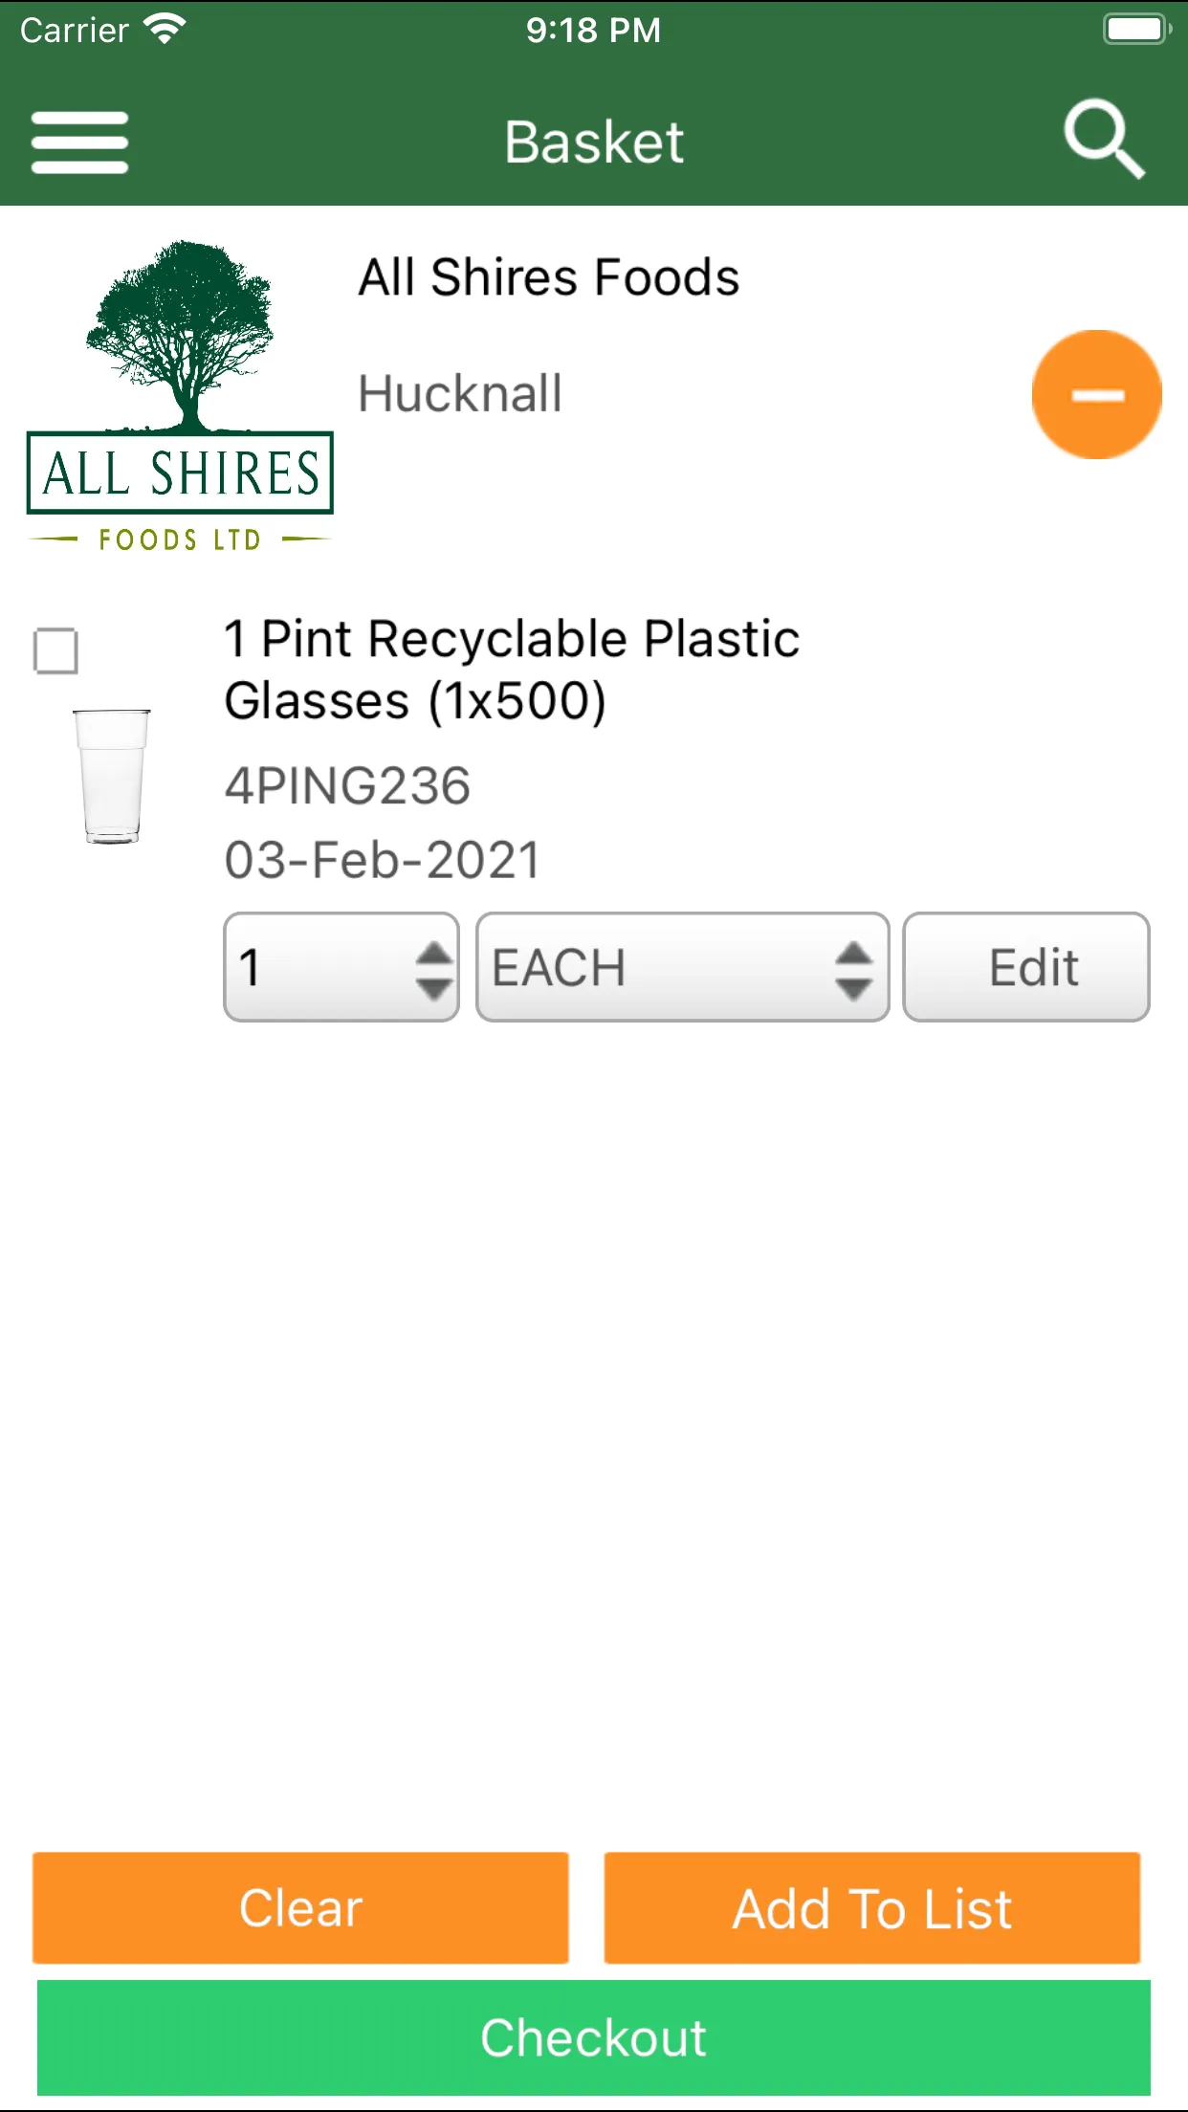Viewport: 1188px width, 2112px height.
Task: Open the hamburger menu
Action: tap(79, 143)
